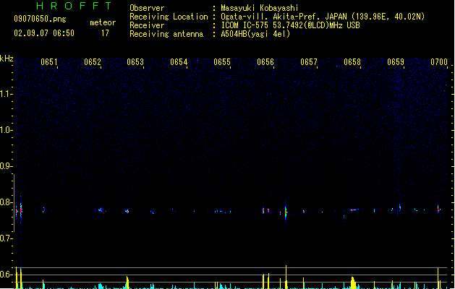Click the 0.9 kHz axis label

[6, 166]
